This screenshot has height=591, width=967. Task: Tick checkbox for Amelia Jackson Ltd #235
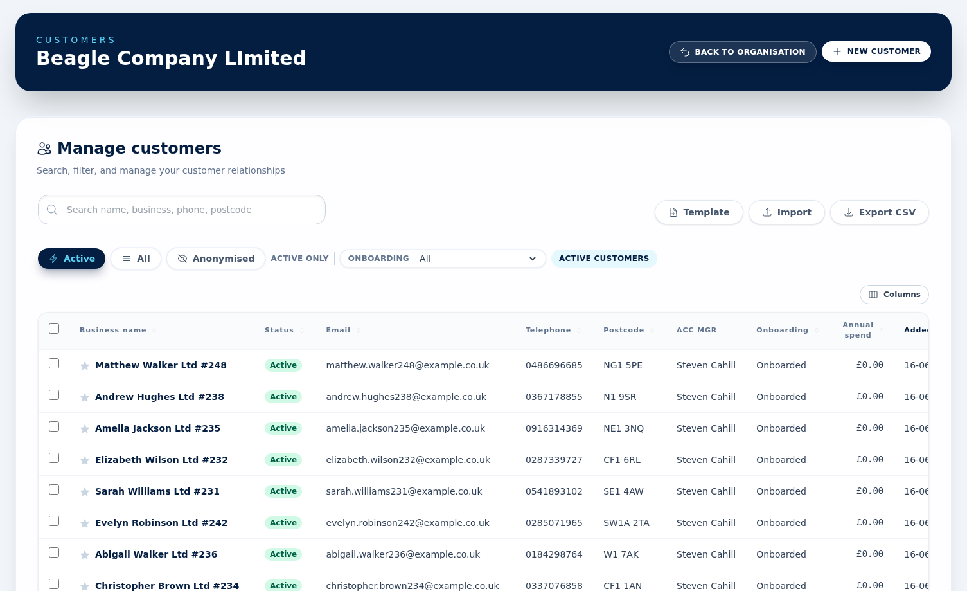click(54, 426)
